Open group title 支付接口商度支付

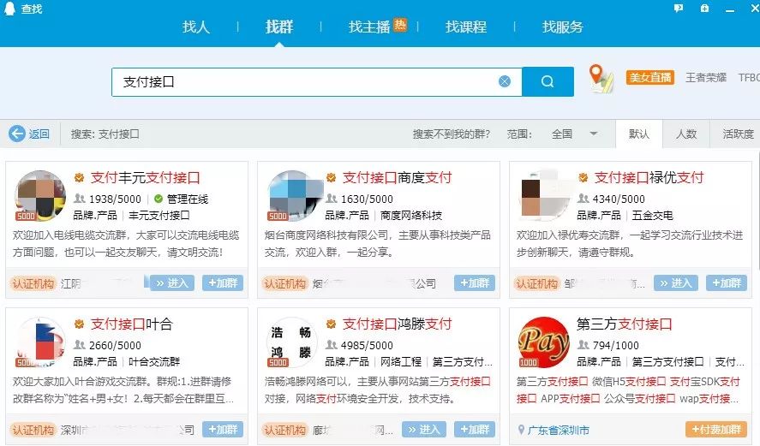[x=397, y=178]
